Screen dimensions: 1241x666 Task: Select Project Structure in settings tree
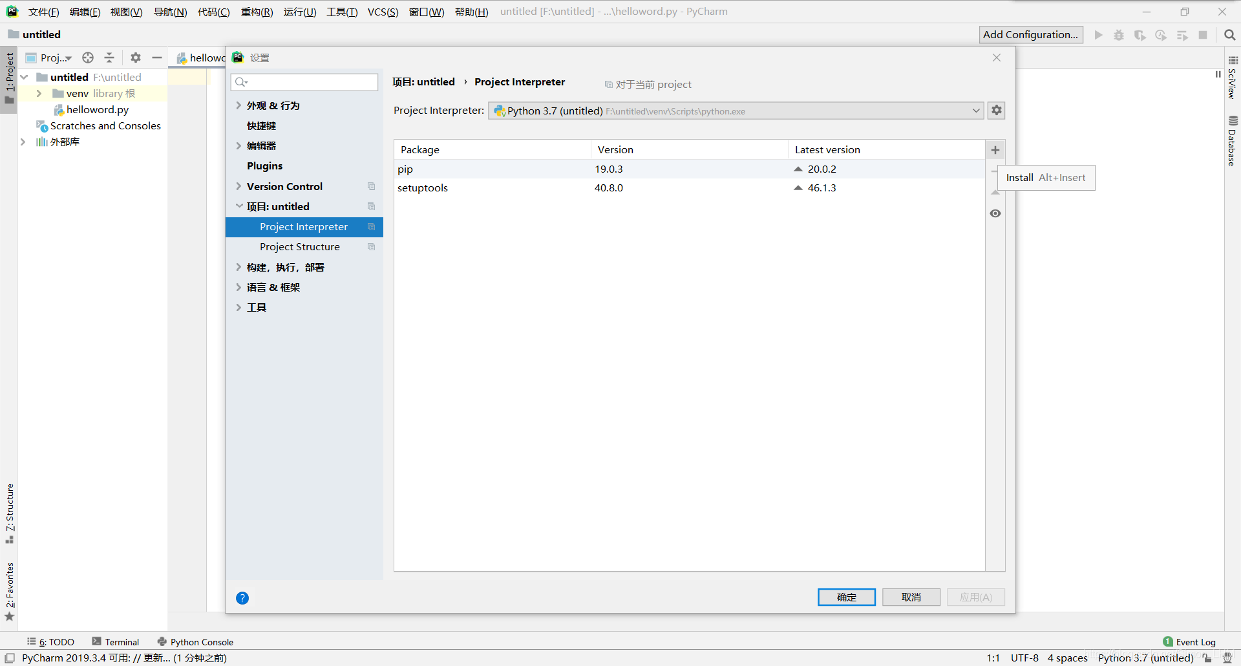click(299, 247)
